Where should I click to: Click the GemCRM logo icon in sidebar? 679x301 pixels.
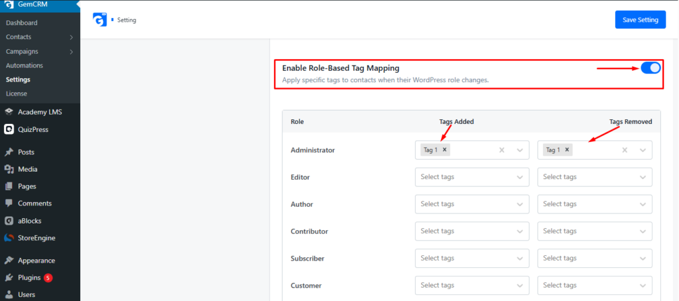coord(9,5)
